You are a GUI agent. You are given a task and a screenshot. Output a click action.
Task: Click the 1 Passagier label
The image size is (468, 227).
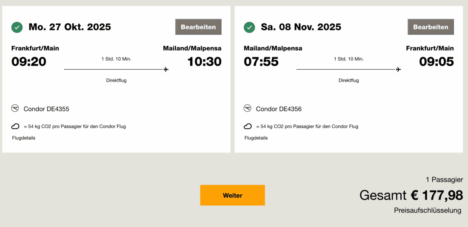[x=444, y=180]
